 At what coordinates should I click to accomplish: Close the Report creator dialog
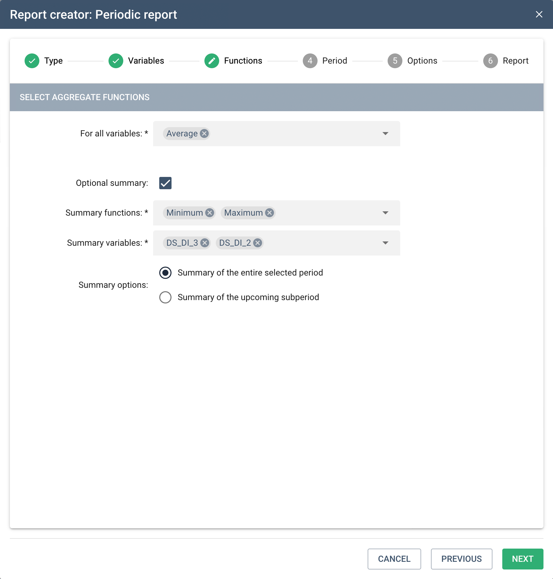[x=539, y=14]
